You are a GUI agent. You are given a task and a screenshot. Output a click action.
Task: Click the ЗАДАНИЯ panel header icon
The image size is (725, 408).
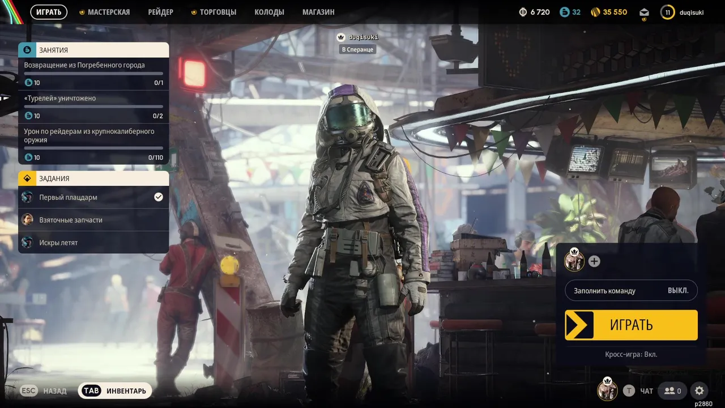[x=27, y=178]
